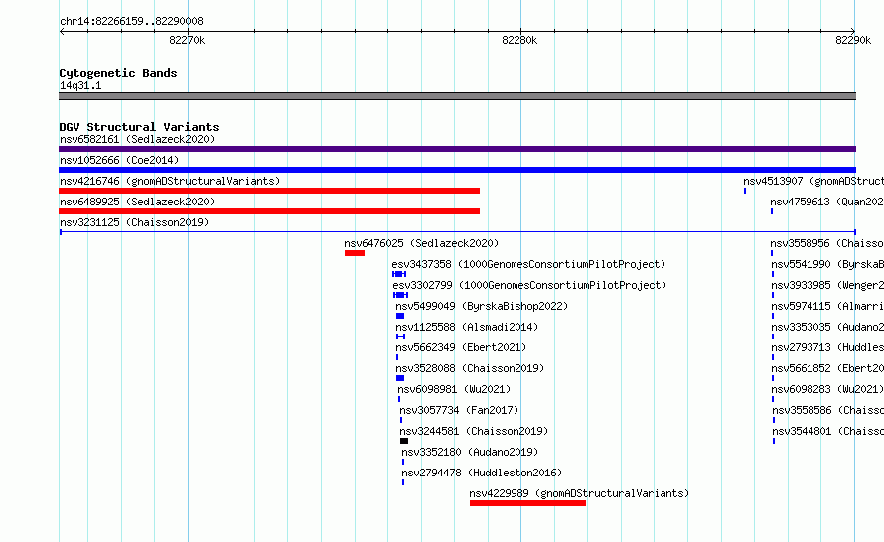Click the gray 14q31.1 cytogenetic band bar
The height and width of the screenshot is (542, 884).
click(x=457, y=96)
